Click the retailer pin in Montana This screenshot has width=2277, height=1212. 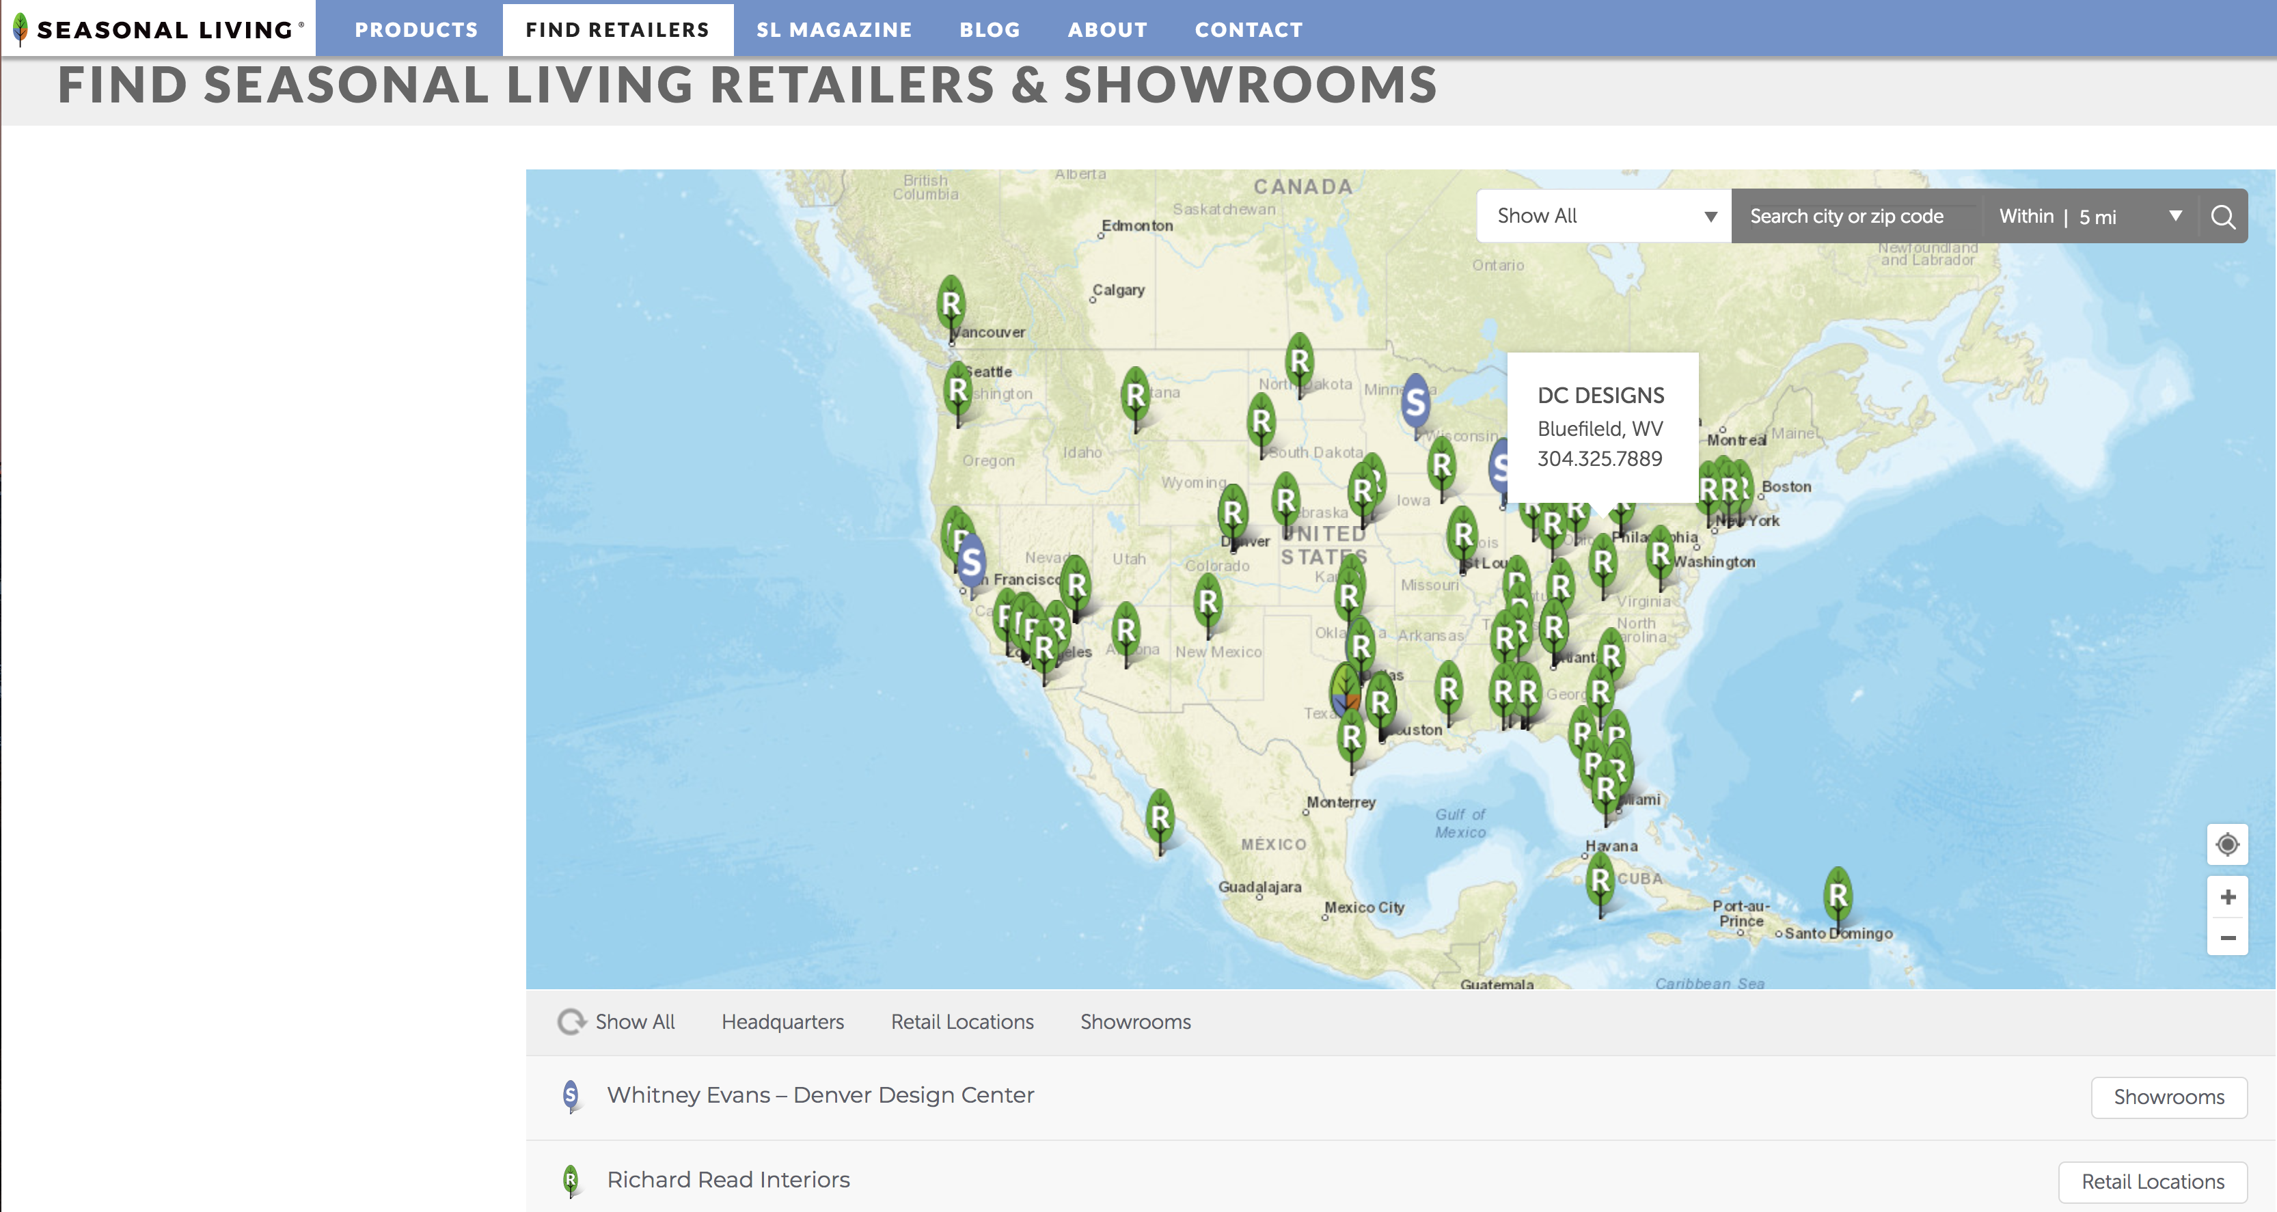(x=1136, y=396)
